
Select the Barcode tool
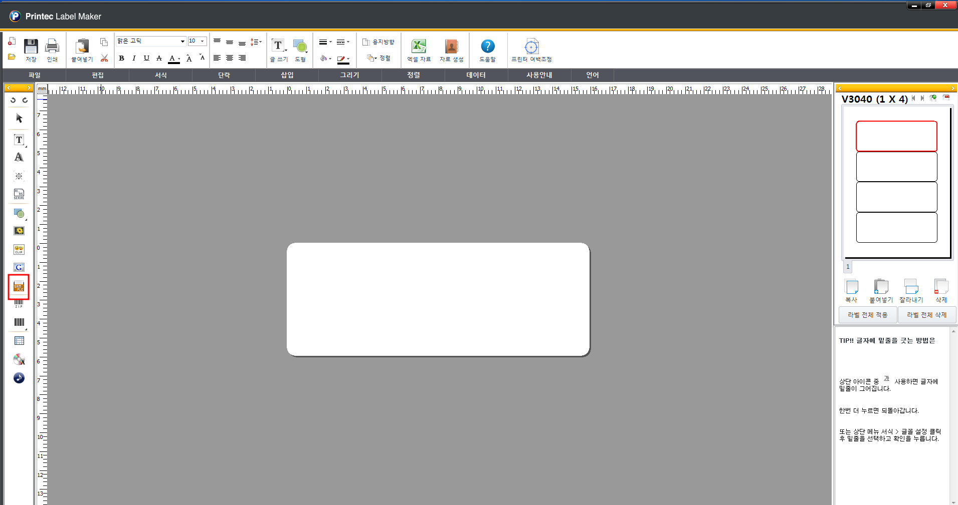(x=19, y=322)
